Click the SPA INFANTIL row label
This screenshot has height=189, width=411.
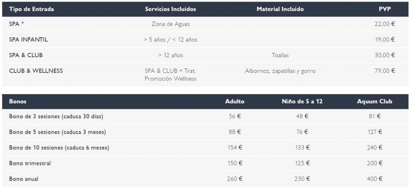coord(28,40)
